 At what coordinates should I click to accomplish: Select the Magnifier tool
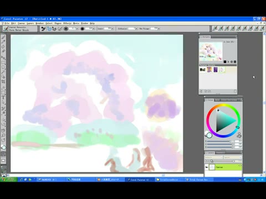(3, 135)
